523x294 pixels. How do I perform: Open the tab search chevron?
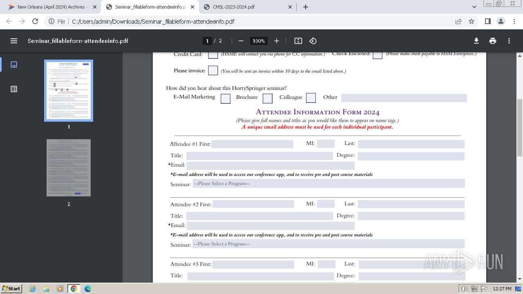pyautogui.click(x=474, y=7)
